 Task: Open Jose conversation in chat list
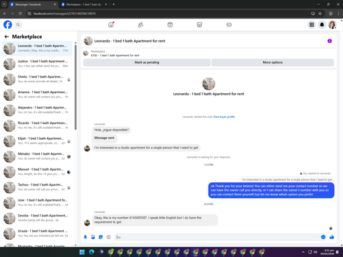37,203
